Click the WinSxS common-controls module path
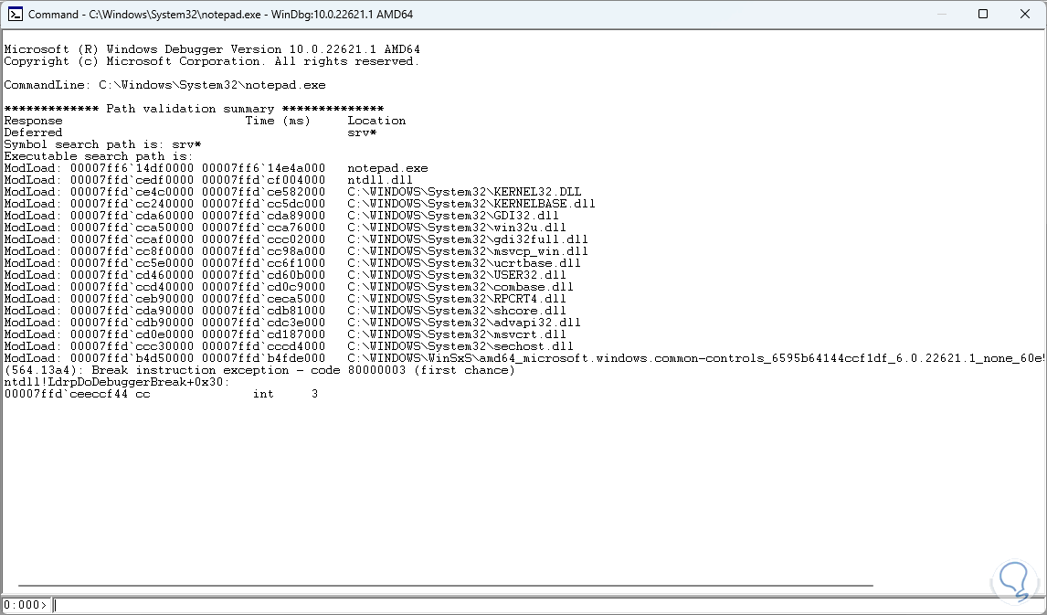 tap(696, 358)
